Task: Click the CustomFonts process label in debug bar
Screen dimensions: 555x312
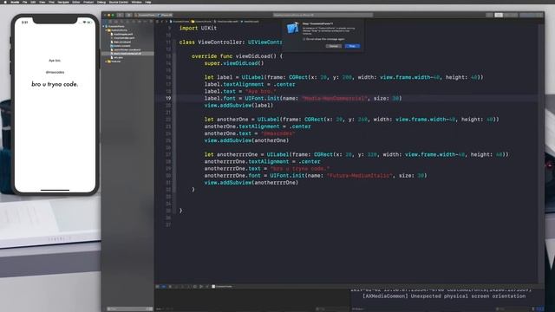Action: click(222, 287)
